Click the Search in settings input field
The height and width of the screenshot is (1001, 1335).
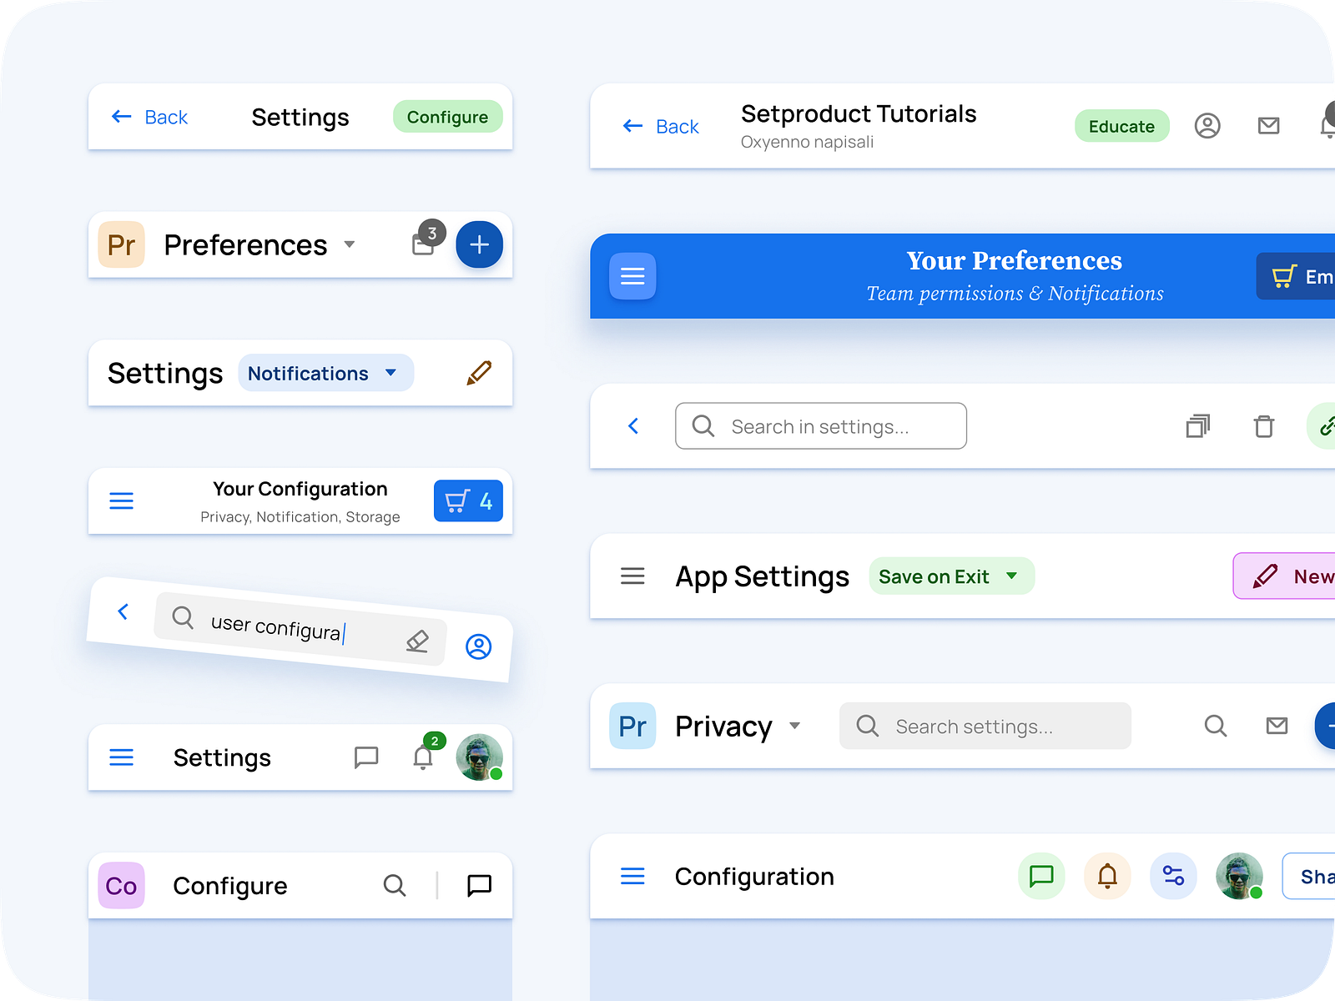pos(820,425)
